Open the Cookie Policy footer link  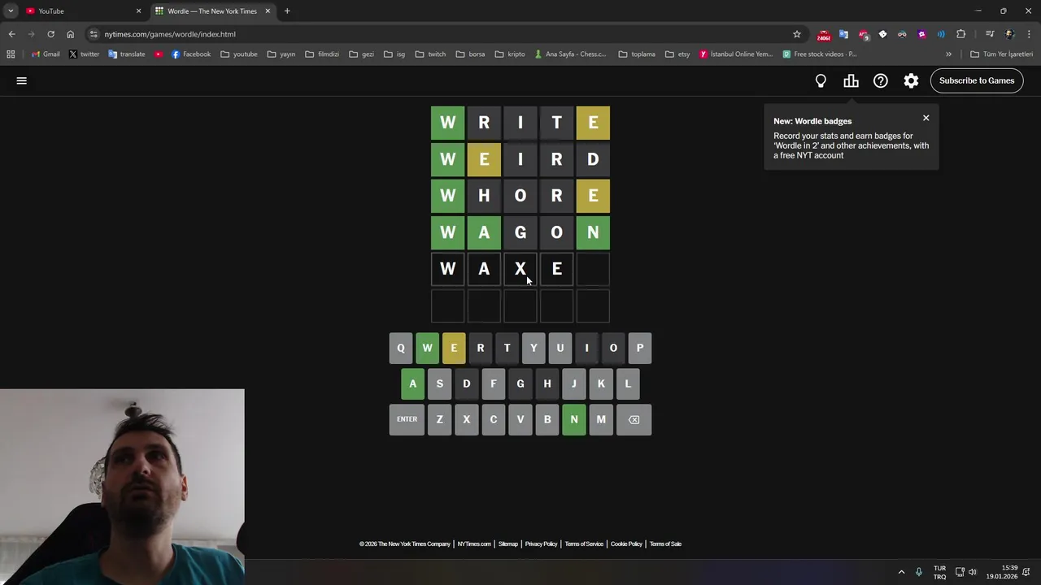tap(626, 544)
